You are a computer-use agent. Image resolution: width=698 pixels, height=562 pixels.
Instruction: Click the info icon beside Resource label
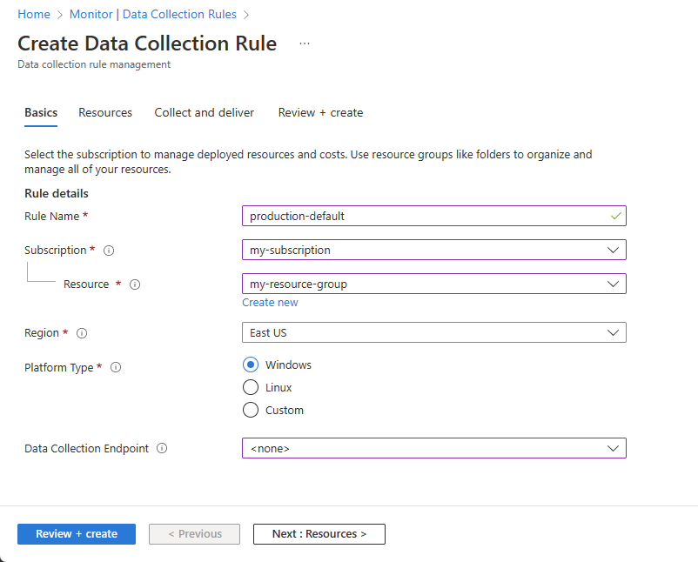[135, 284]
